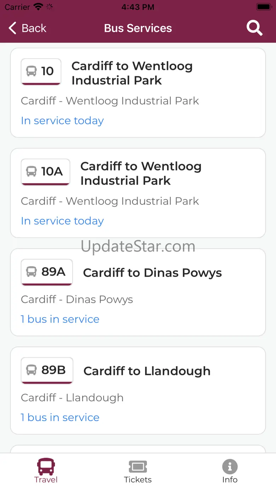Screen dimensions: 276x490
Task: Tap the Travel bus icon
Action: (x=46, y=466)
